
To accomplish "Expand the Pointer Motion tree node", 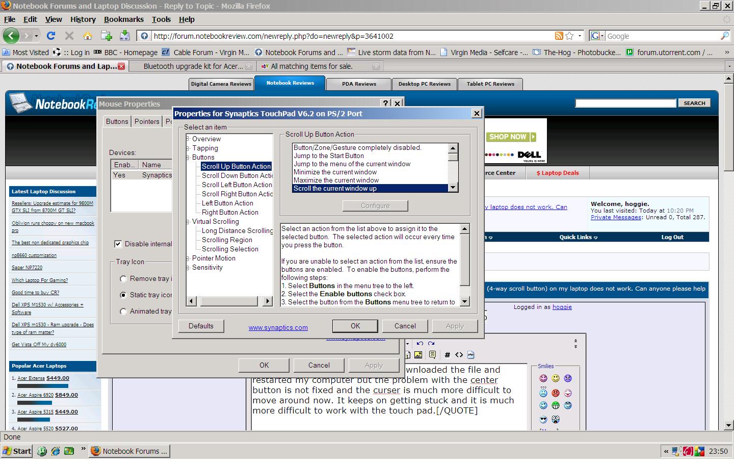I will pyautogui.click(x=188, y=258).
